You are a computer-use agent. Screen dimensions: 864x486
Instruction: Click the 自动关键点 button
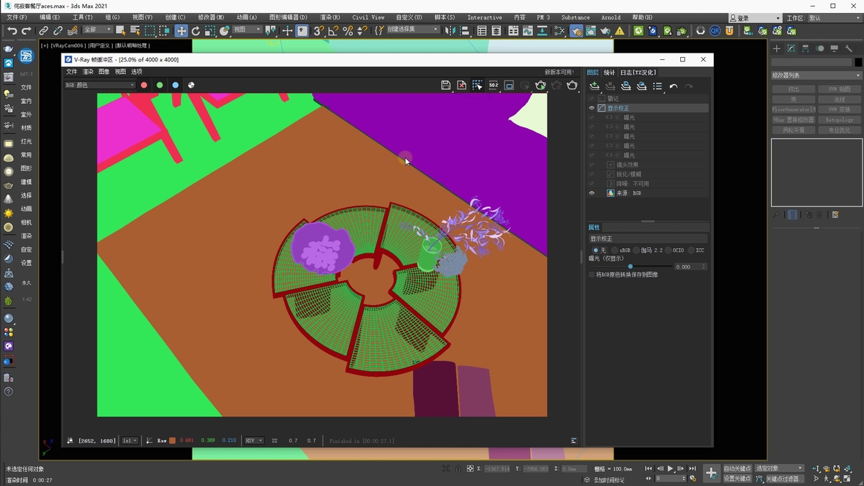[x=737, y=468]
